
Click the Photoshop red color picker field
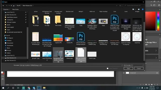(150, 21)
